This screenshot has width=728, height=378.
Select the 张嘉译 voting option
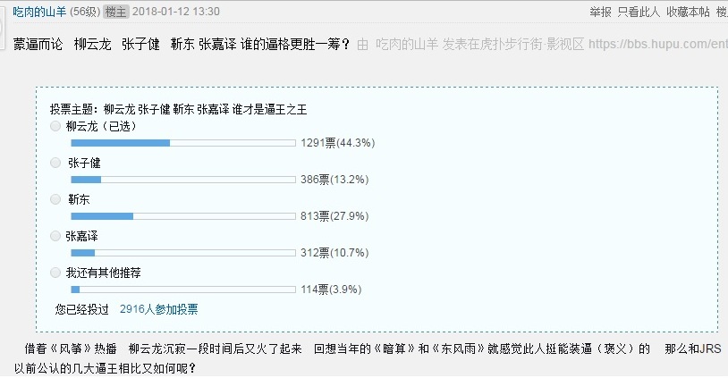pos(56,236)
